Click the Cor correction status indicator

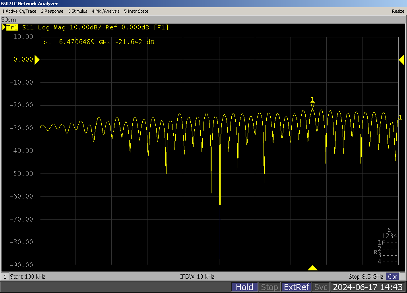coord(392,276)
